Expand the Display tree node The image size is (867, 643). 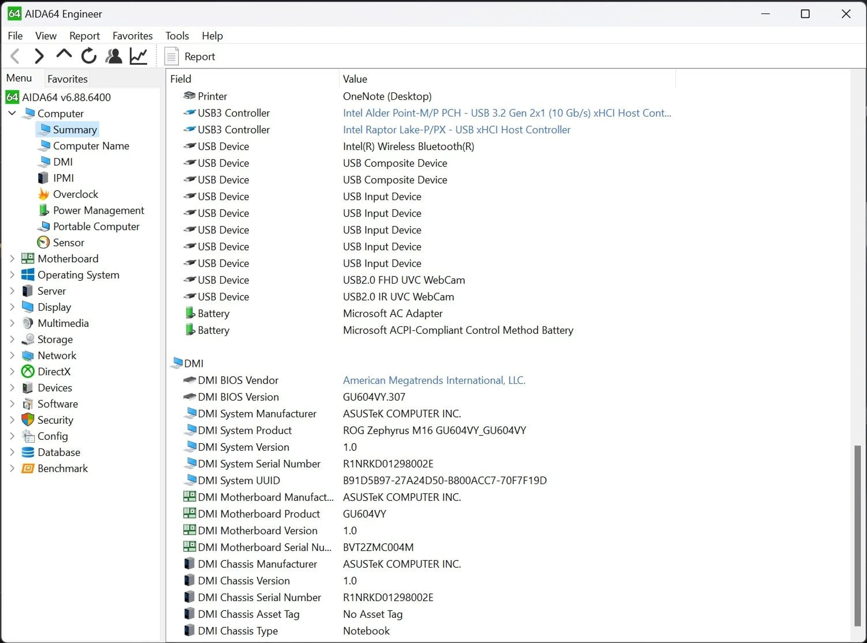coord(12,308)
